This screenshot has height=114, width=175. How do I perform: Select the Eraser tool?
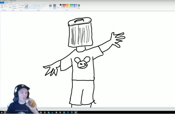pos(19,8)
